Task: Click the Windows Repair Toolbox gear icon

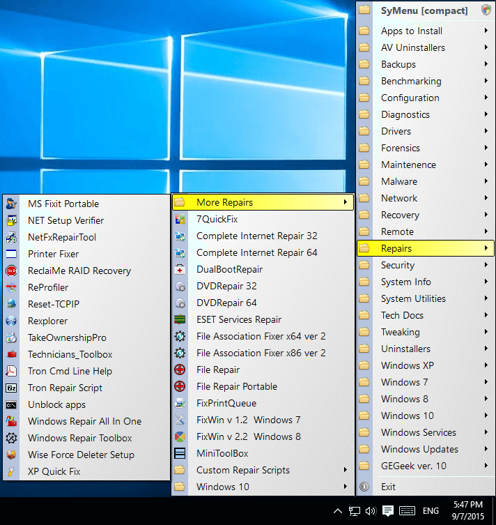Action: tap(11, 438)
